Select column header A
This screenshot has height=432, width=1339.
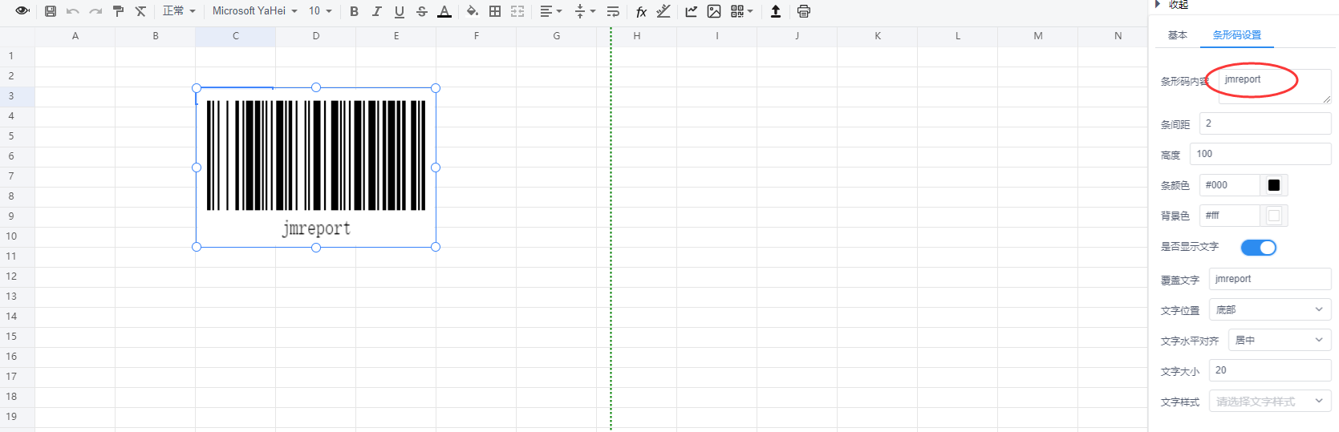coord(75,36)
